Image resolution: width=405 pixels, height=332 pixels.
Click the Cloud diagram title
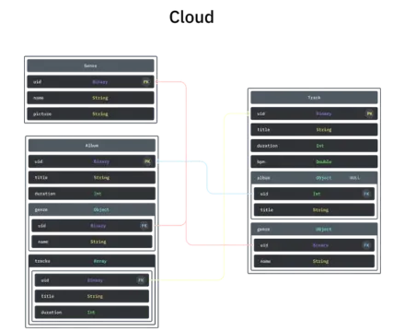point(191,17)
